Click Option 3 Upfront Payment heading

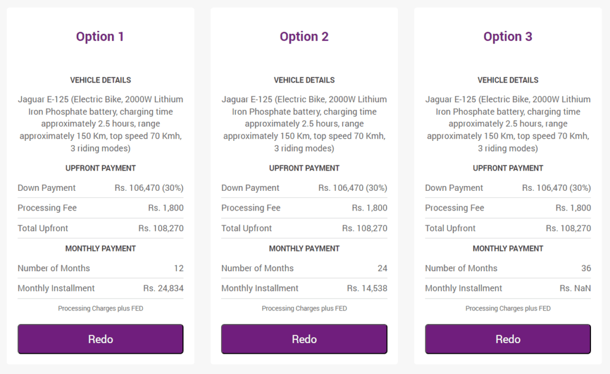pyautogui.click(x=508, y=168)
